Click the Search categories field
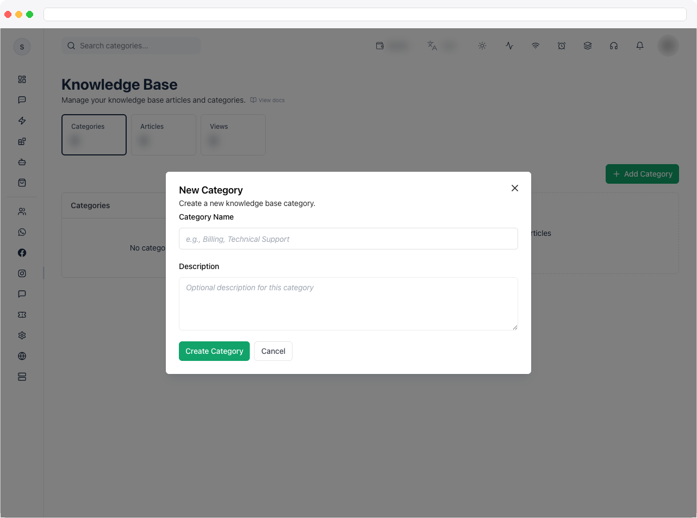 coord(131,46)
